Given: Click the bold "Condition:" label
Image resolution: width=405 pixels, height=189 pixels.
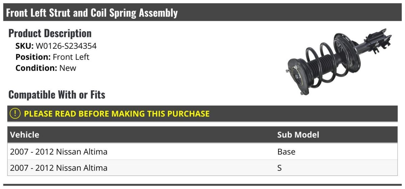Looking at the screenshot, I should click(36, 68).
